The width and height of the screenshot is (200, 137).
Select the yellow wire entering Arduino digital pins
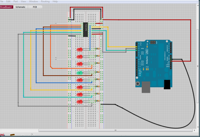point(108,37)
